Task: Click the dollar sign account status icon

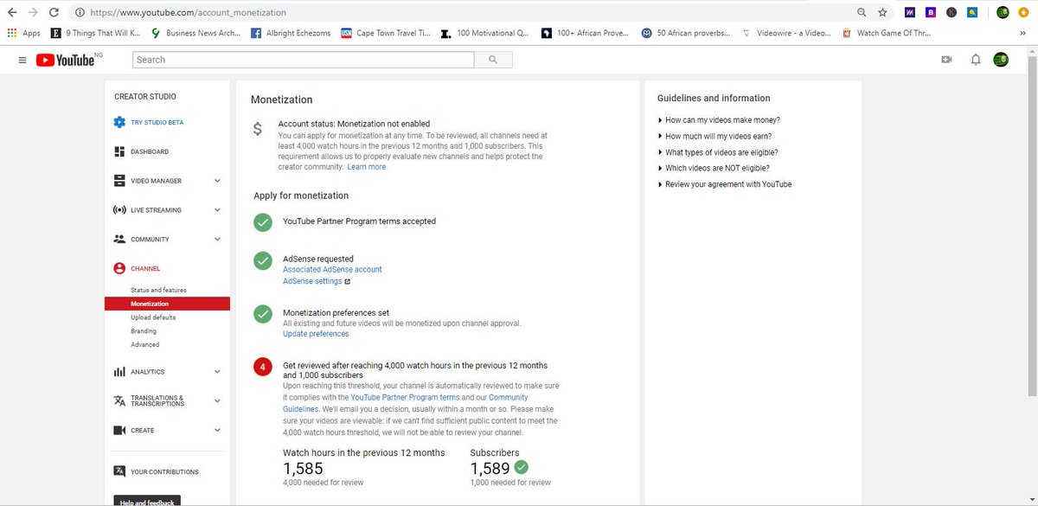Action: (x=258, y=130)
